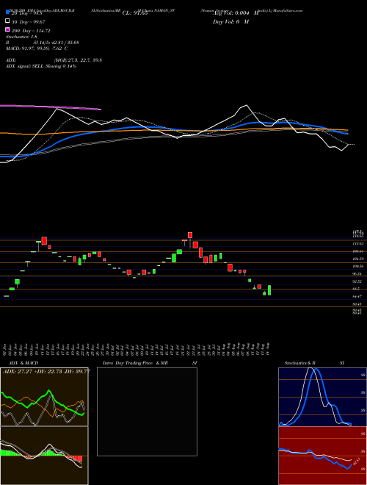
Task: Click the 100.56 price axis label
Action: (x=357, y=266)
